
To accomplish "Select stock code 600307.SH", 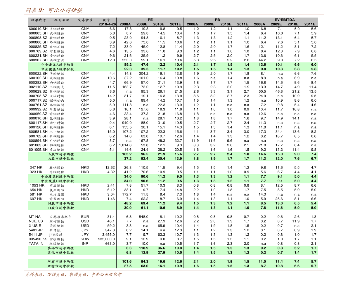I will (38, 60).
